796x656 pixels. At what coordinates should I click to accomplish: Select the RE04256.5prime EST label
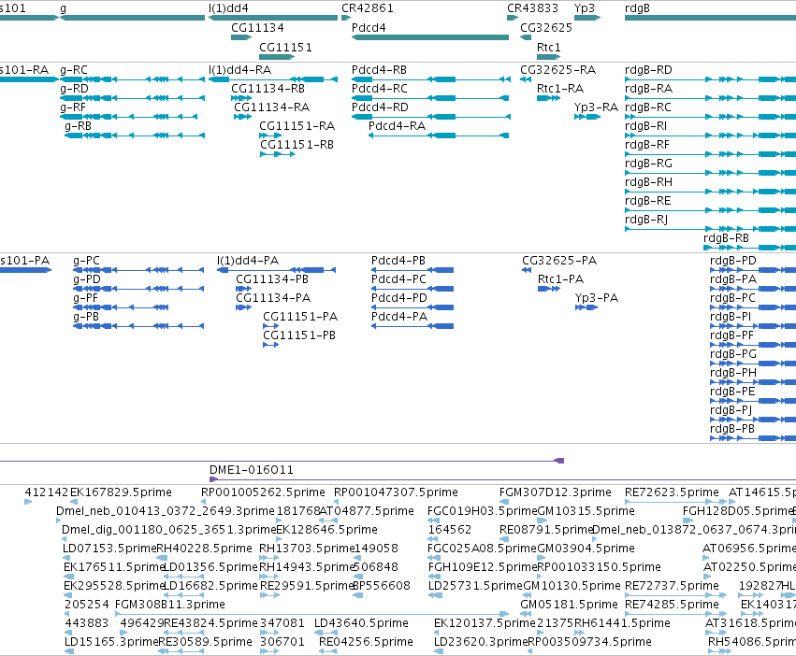coord(366,642)
